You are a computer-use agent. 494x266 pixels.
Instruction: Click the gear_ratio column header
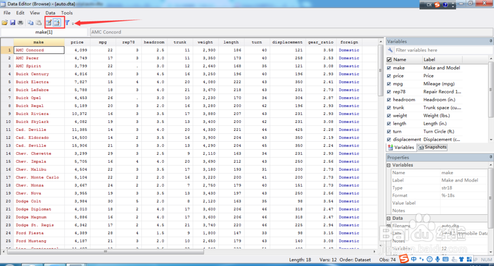point(321,42)
